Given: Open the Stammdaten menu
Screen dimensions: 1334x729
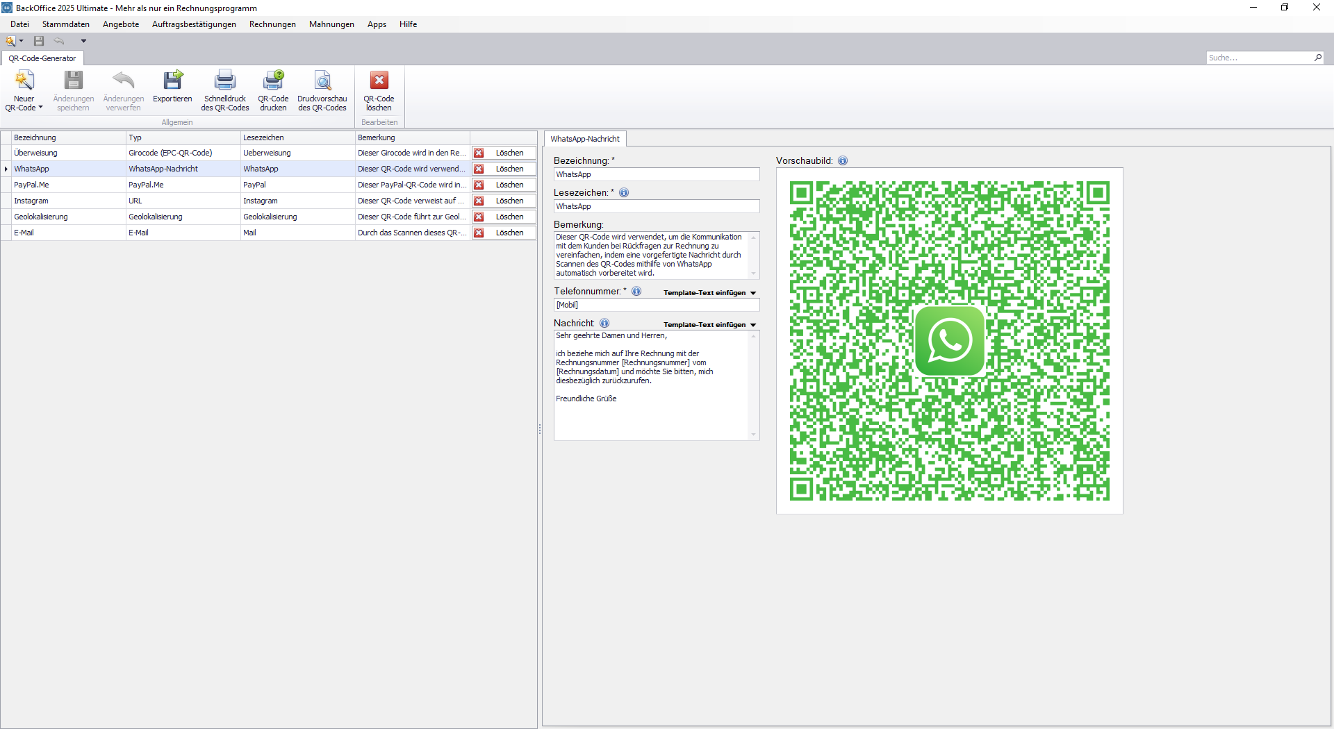Looking at the screenshot, I should click(66, 24).
